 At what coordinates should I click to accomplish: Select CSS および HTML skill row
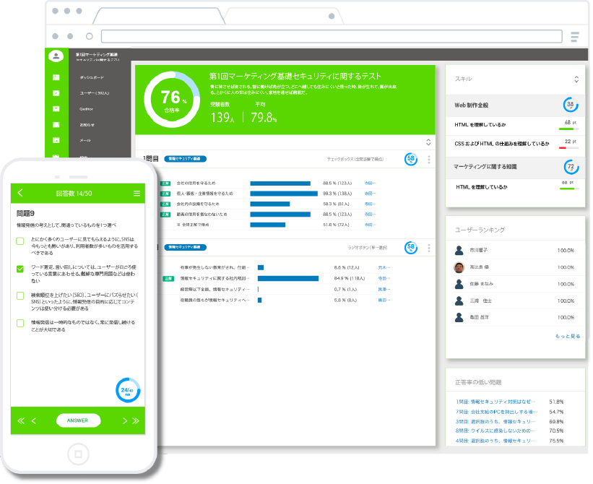(515, 144)
